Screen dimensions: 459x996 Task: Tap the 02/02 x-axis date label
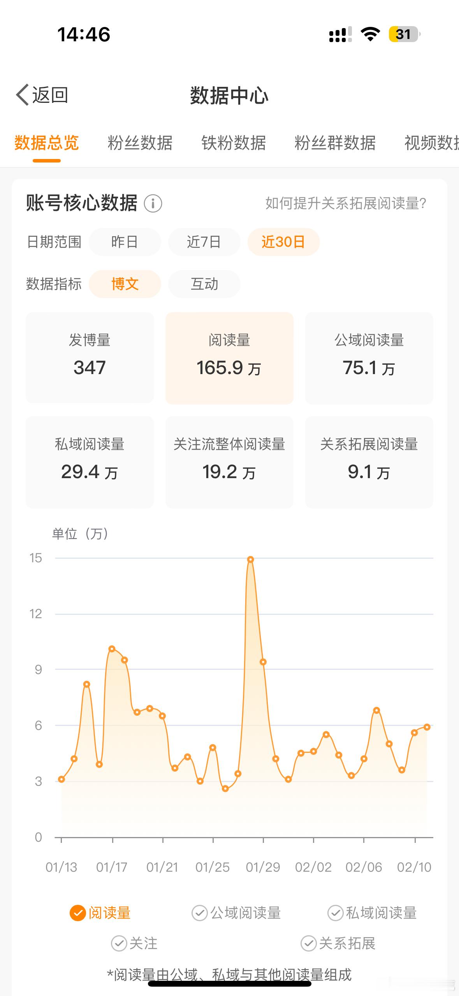tap(313, 867)
